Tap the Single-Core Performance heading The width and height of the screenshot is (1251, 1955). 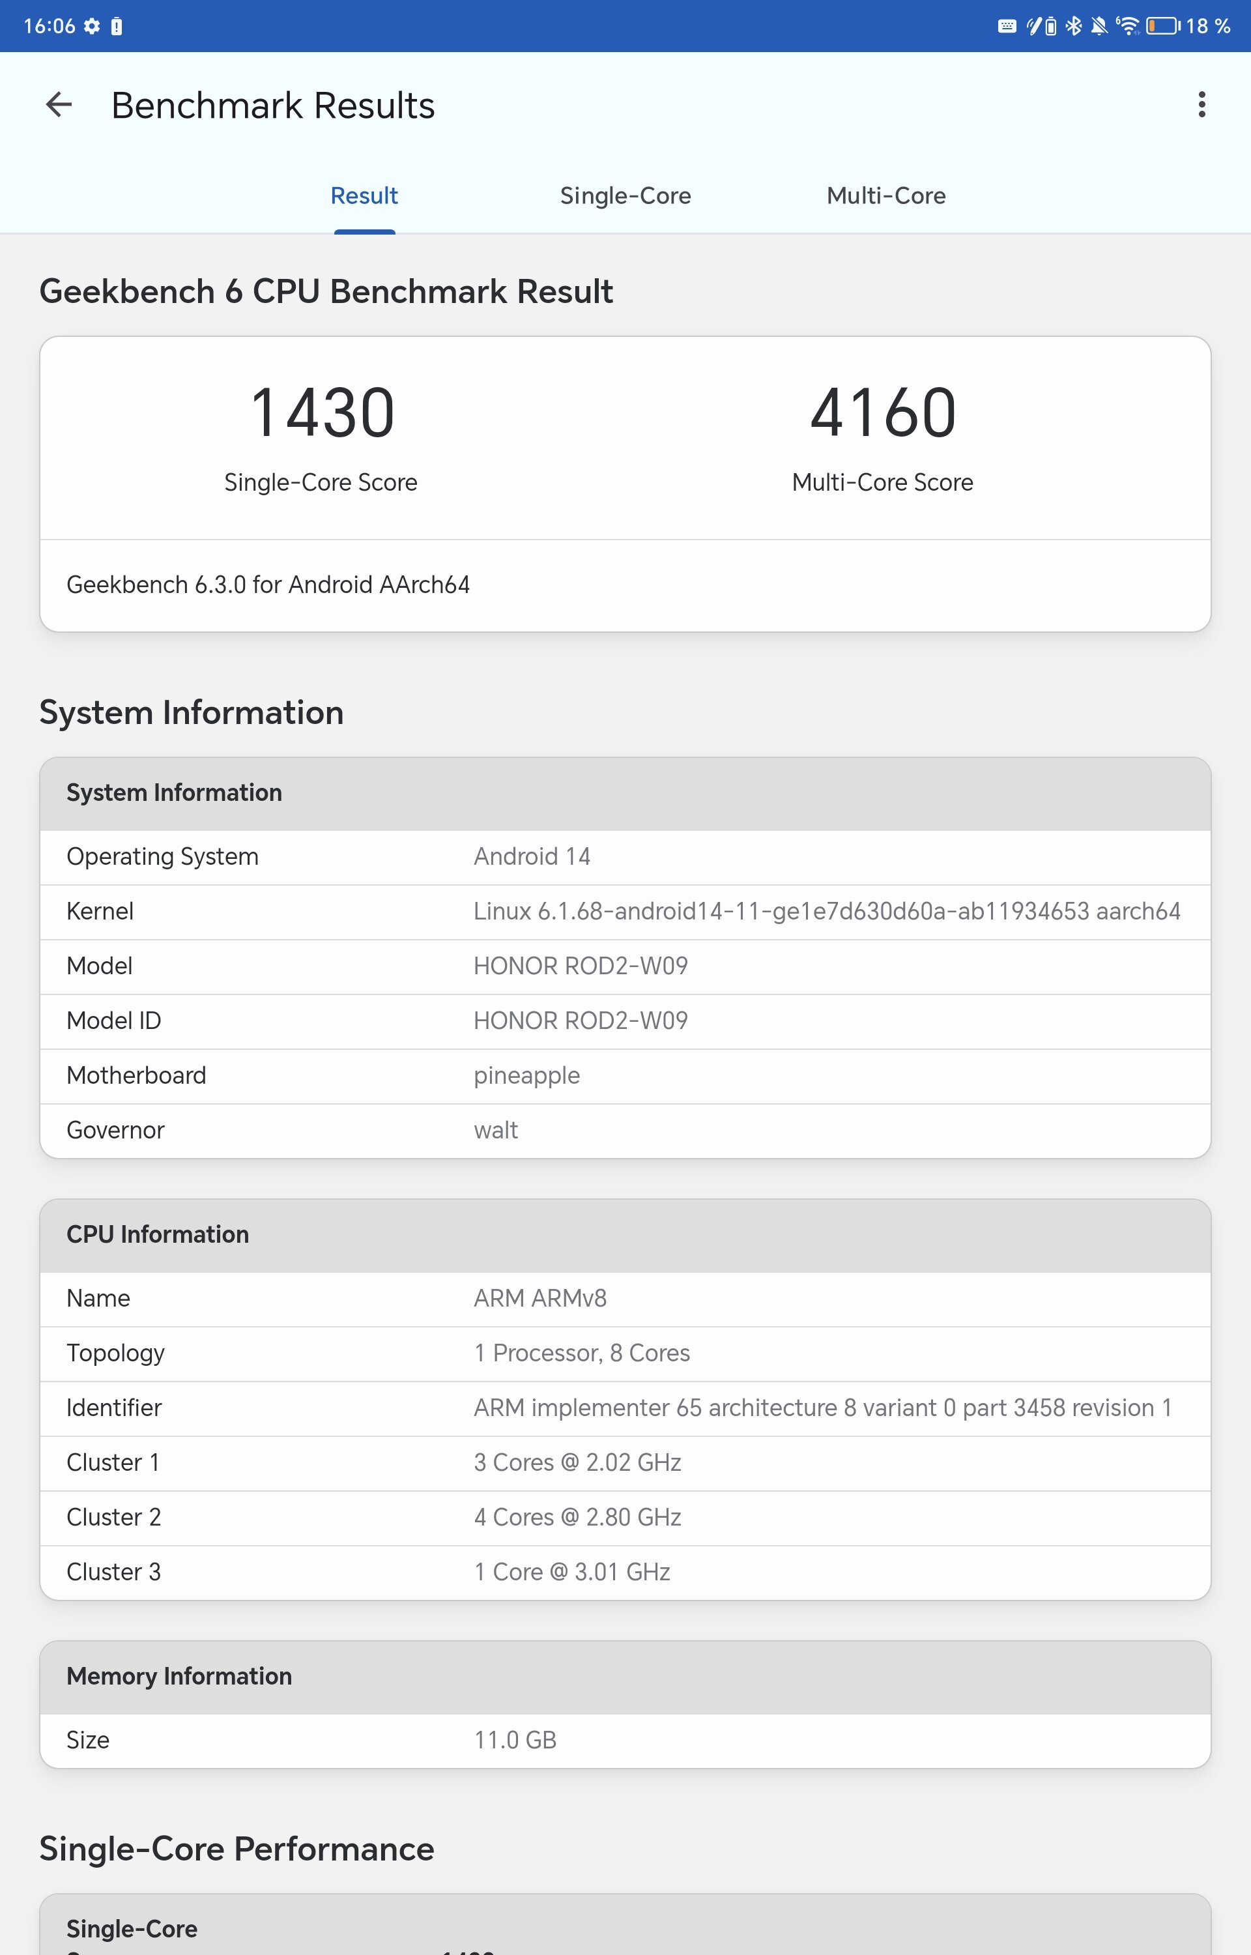point(237,1849)
